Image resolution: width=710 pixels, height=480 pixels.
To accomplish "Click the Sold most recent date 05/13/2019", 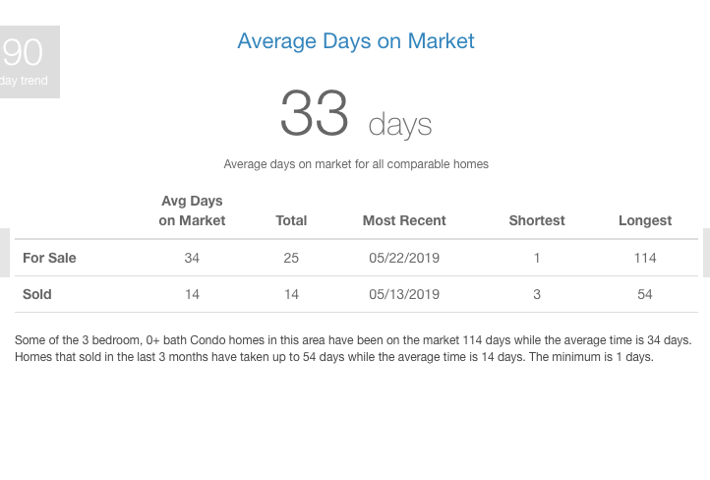I will point(404,294).
